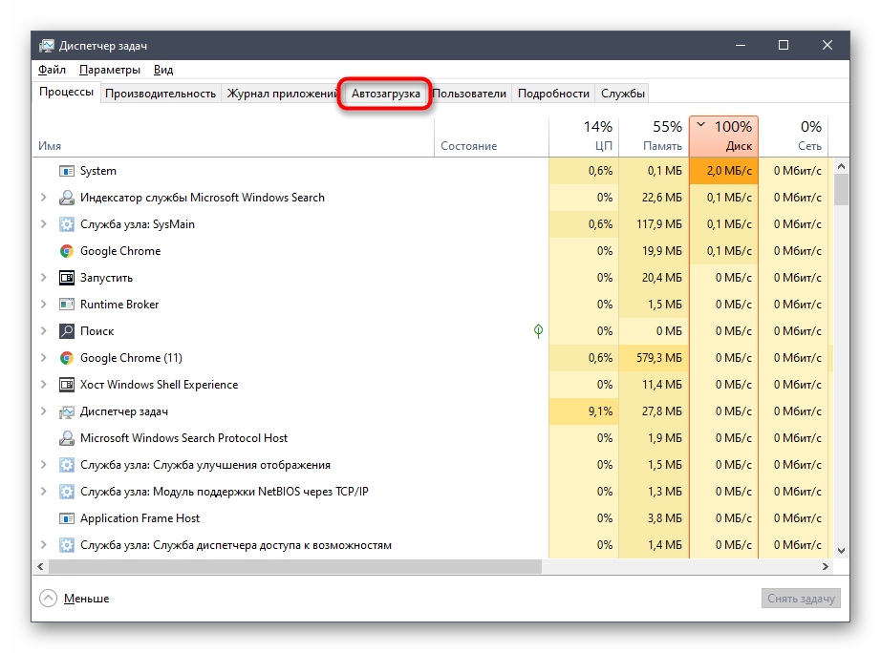The width and height of the screenshot is (881, 653).
Task: Sort processes by the Память column
Action: point(654,136)
